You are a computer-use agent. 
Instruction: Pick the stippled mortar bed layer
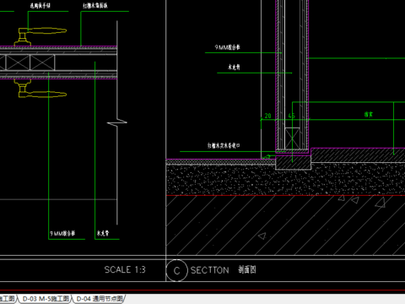pos(285,180)
